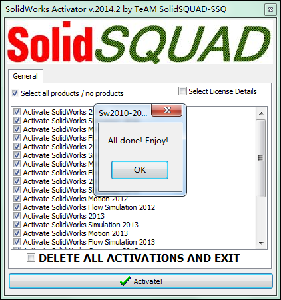Close the SolidWorks Activator window
The width and height of the screenshot is (281, 300).
tap(270, 10)
